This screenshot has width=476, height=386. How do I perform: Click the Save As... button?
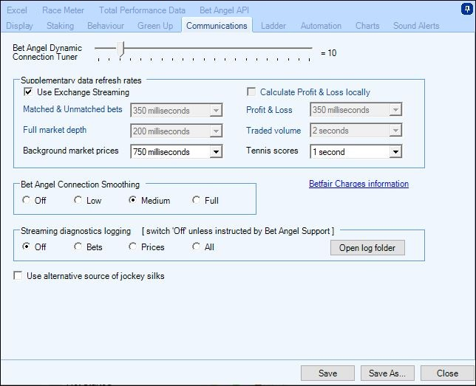point(387,373)
